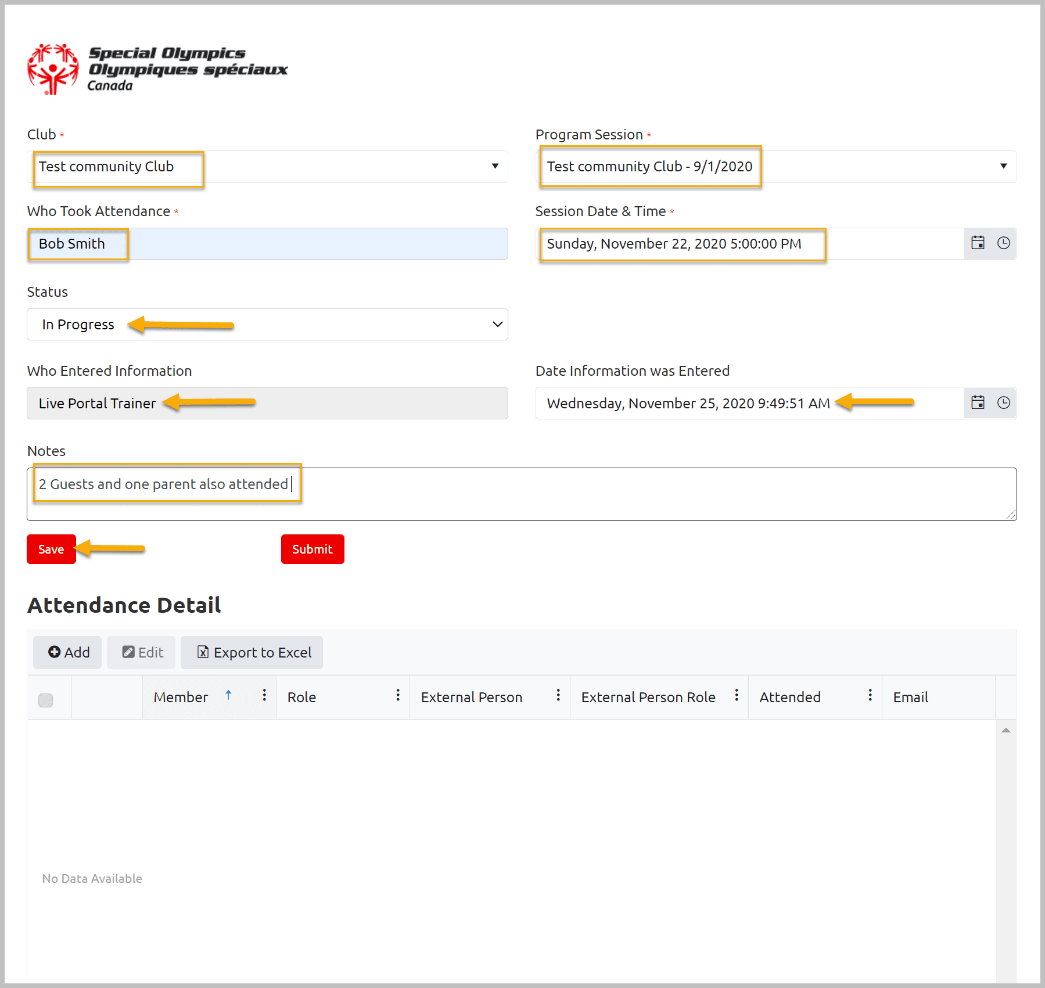1045x988 pixels.
Task: Click the Date Information was Entered input
Action: [x=749, y=403]
